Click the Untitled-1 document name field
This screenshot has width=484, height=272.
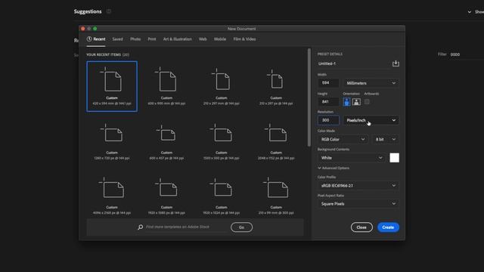point(353,63)
